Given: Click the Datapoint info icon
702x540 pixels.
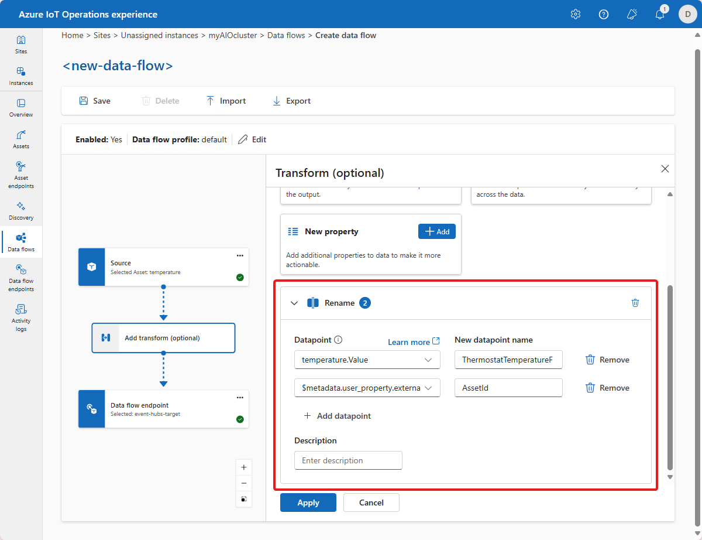Looking at the screenshot, I should [x=338, y=340].
